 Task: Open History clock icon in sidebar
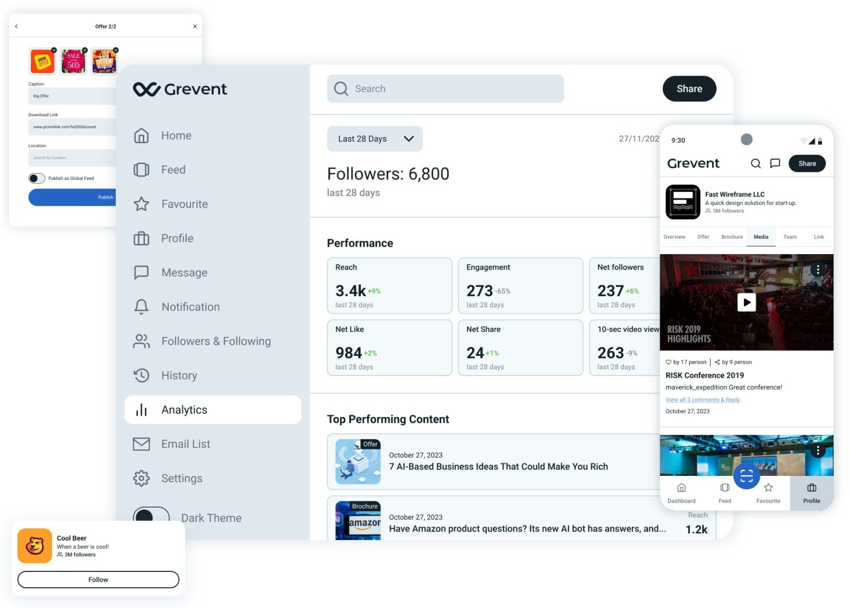(141, 376)
